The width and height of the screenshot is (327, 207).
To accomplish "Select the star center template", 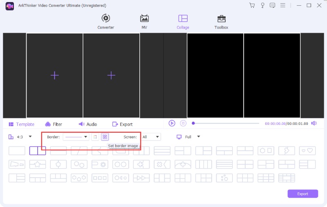I will click(x=38, y=165).
